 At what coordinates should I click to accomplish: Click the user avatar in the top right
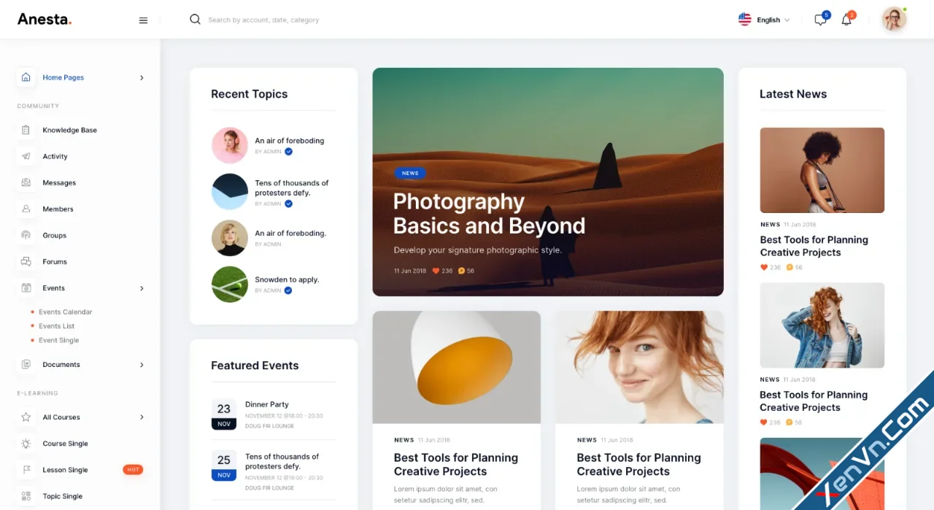click(x=893, y=20)
